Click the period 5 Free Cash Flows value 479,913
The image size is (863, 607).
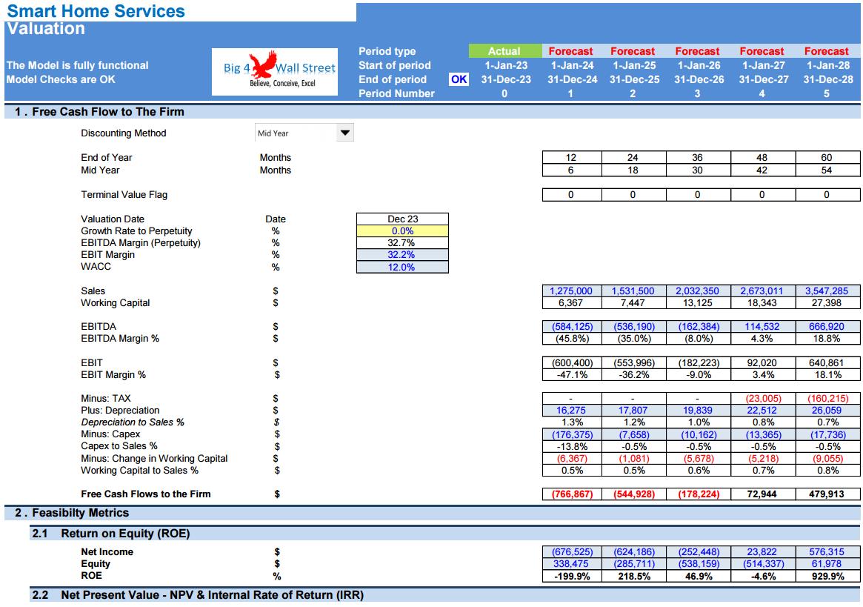[x=827, y=494]
